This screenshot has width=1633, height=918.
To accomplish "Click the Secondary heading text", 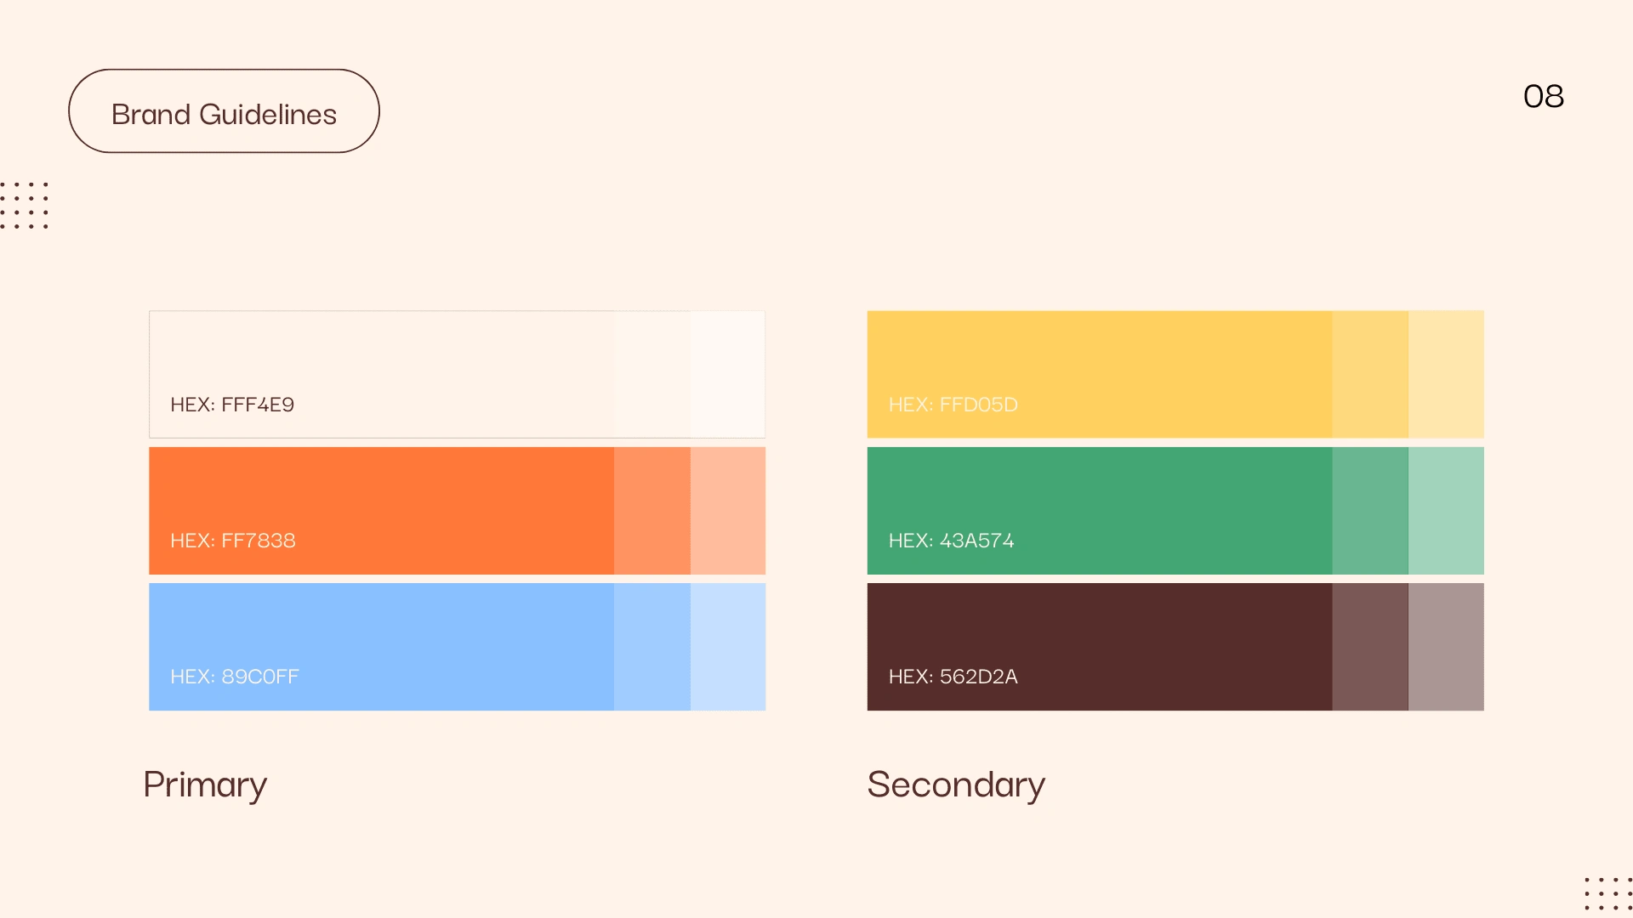I will coord(956,785).
